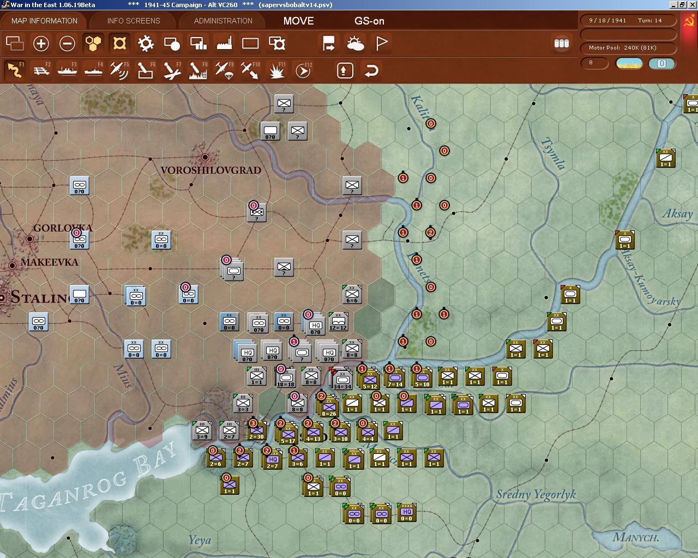Click the date and turn display
The height and width of the screenshot is (558, 698).
coord(629,21)
